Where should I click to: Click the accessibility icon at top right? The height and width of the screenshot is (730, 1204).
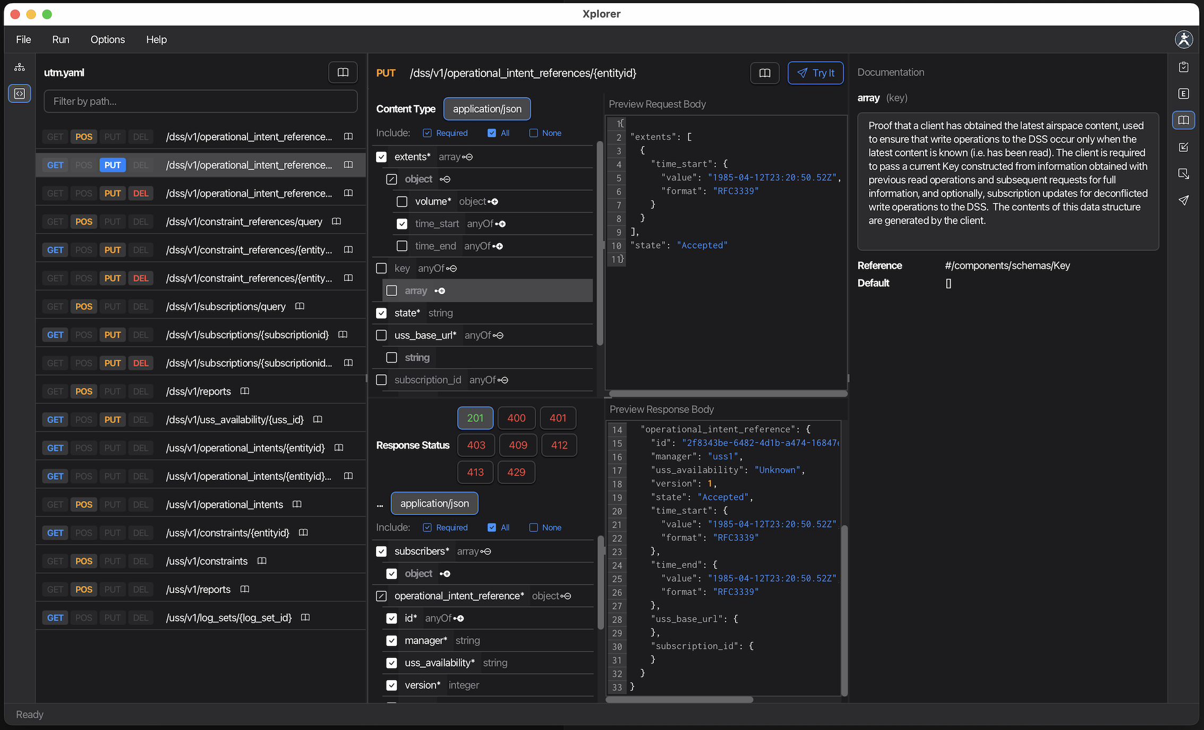tap(1184, 39)
